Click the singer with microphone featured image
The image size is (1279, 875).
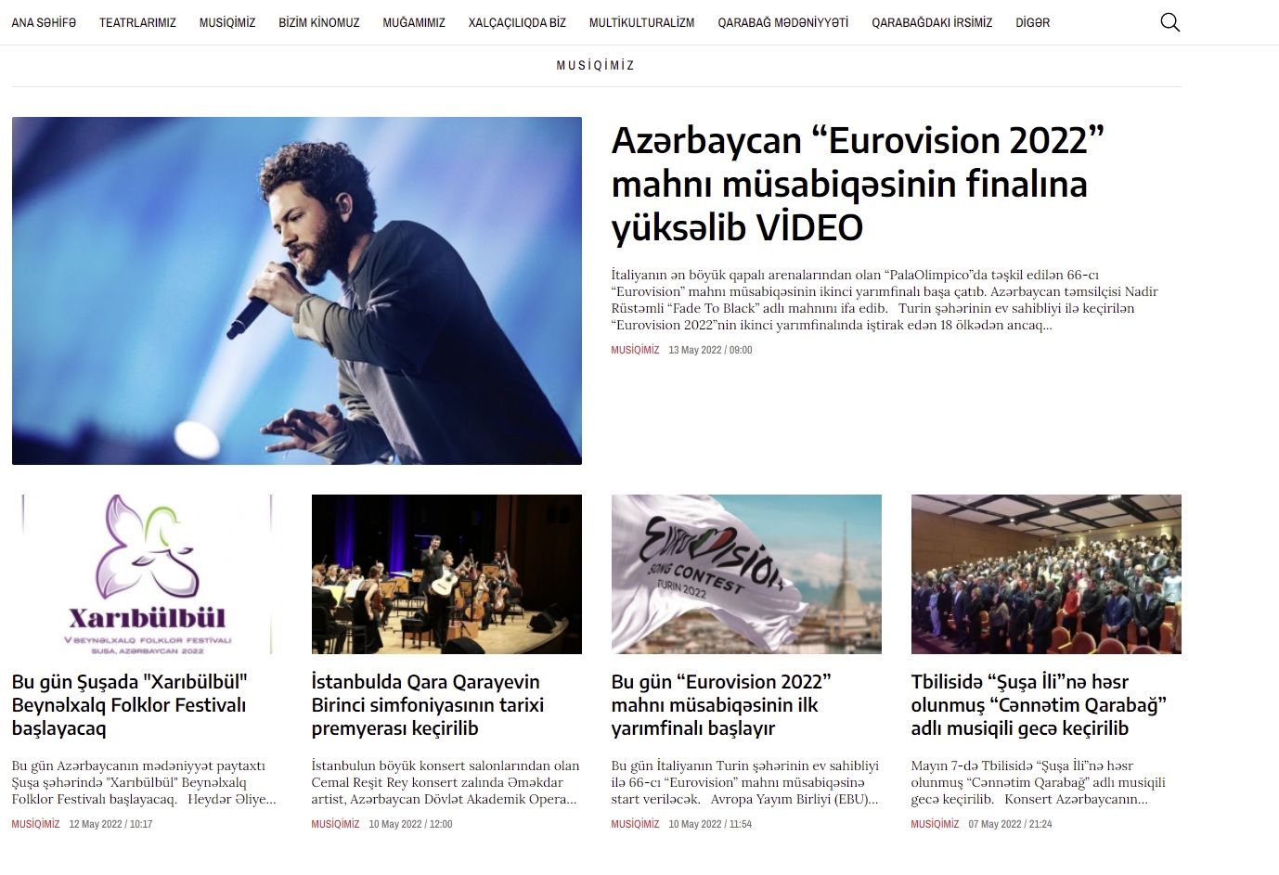point(297,290)
